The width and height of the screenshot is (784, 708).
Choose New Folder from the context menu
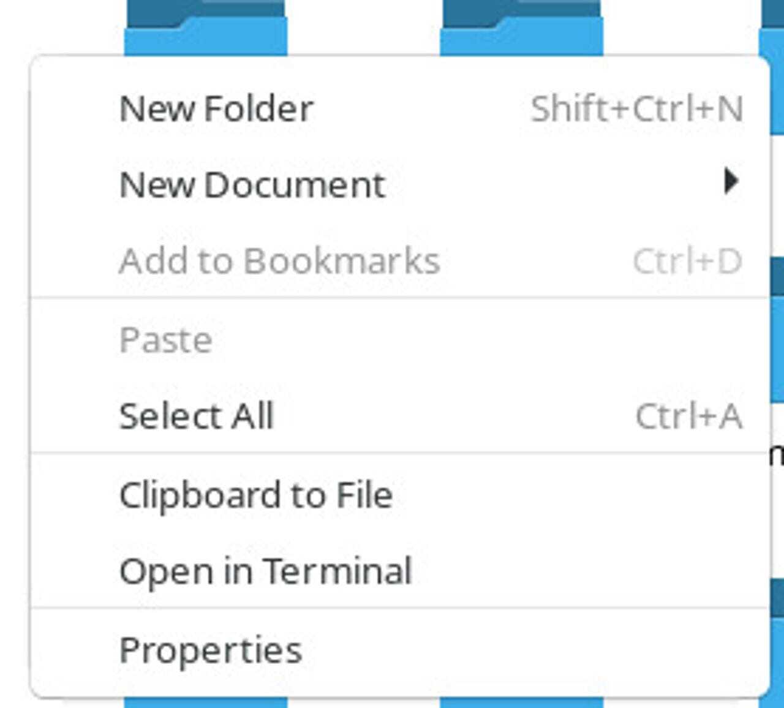[216, 109]
